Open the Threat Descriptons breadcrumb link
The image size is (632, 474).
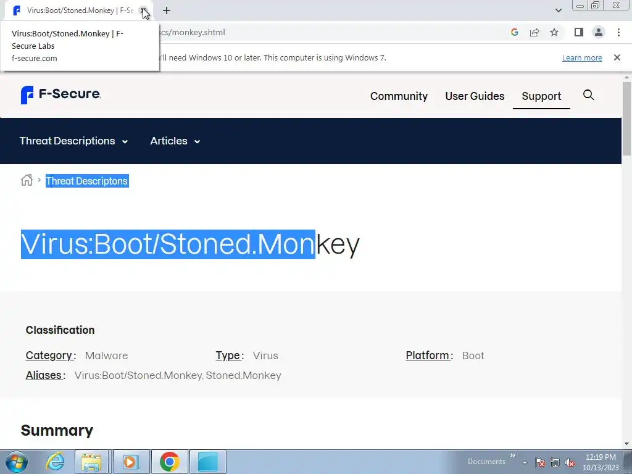point(87,181)
